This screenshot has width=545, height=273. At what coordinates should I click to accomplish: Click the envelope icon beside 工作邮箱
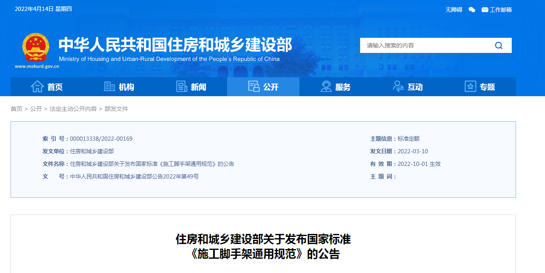coord(484,9)
